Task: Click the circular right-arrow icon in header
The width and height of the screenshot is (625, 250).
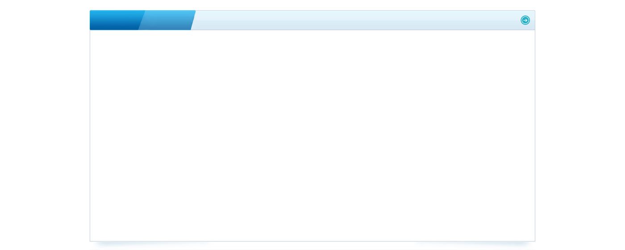Action: tap(525, 20)
